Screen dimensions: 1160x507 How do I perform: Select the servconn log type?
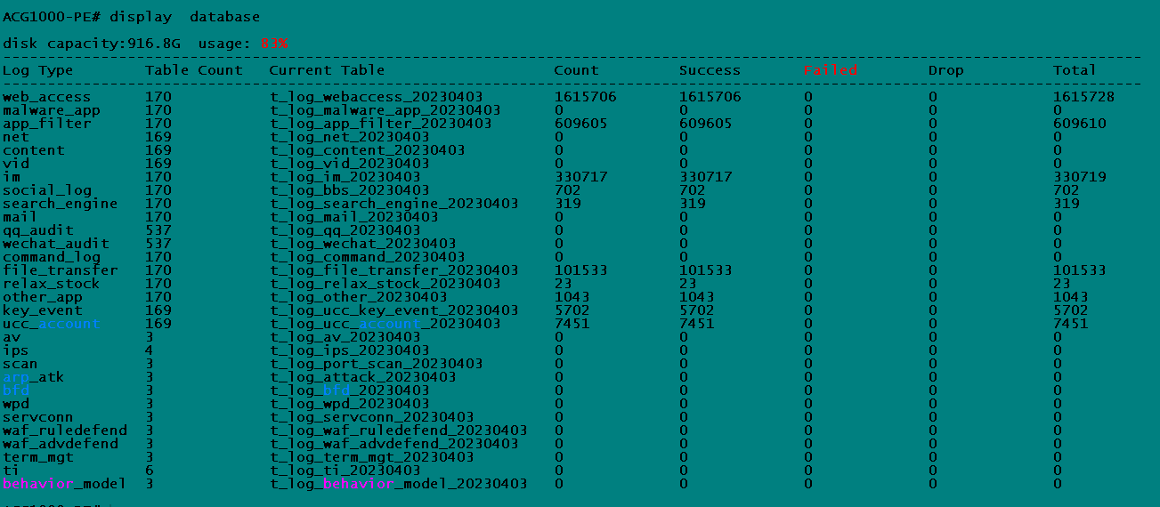point(38,417)
